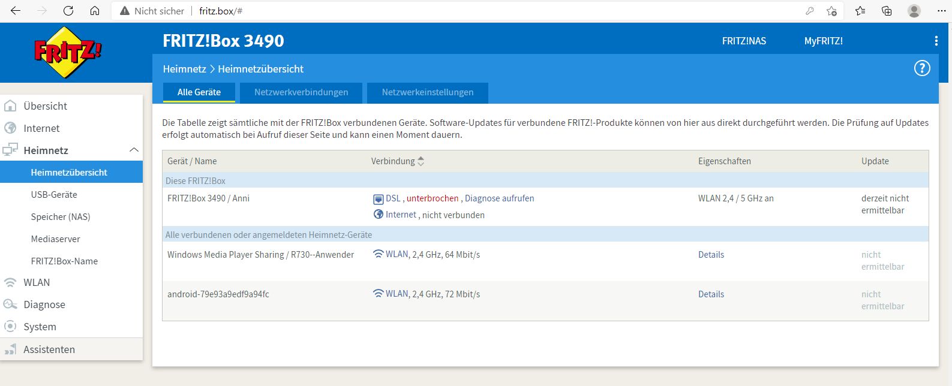
Task: Click the FRITZ!Box 3490 / Anni device name
Action: point(208,198)
